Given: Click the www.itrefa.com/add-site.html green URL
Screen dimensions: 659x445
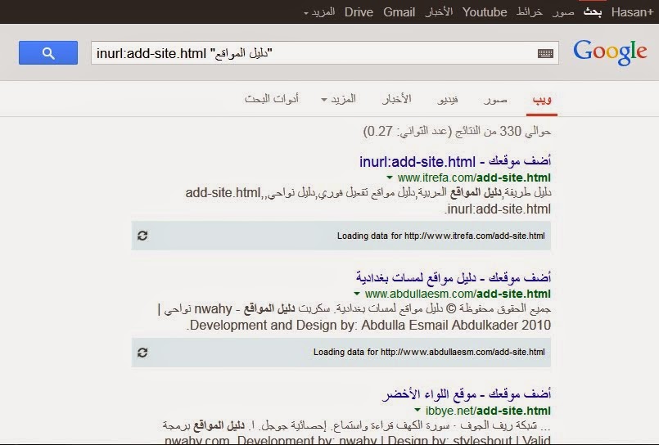Looking at the screenshot, I should point(474,178).
